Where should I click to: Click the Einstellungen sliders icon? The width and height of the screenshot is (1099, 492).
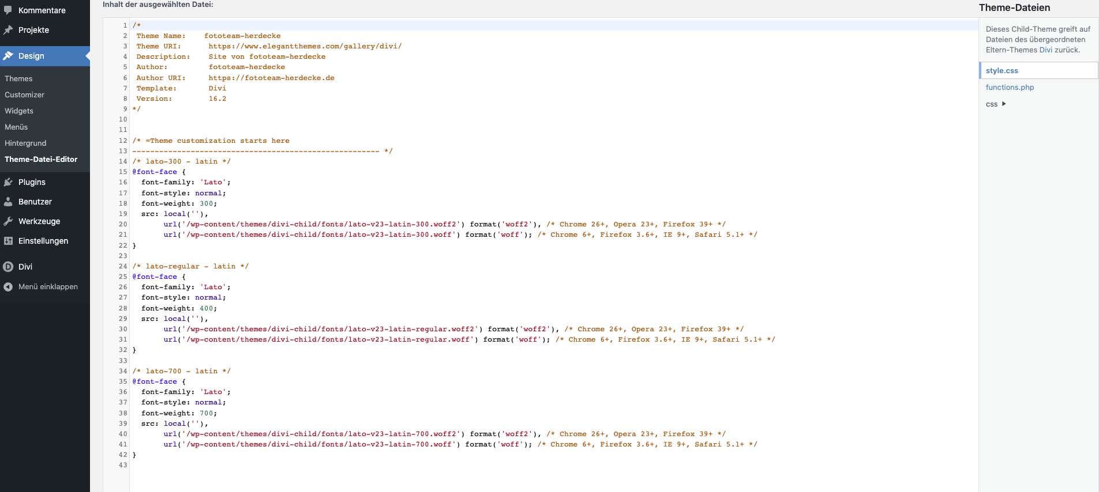[8, 241]
